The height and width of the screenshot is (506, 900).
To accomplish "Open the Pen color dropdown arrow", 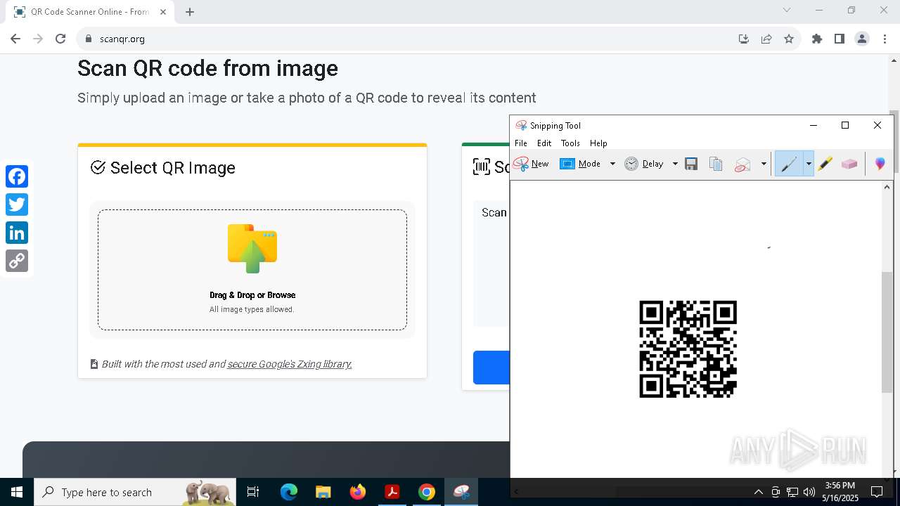I will tap(809, 164).
